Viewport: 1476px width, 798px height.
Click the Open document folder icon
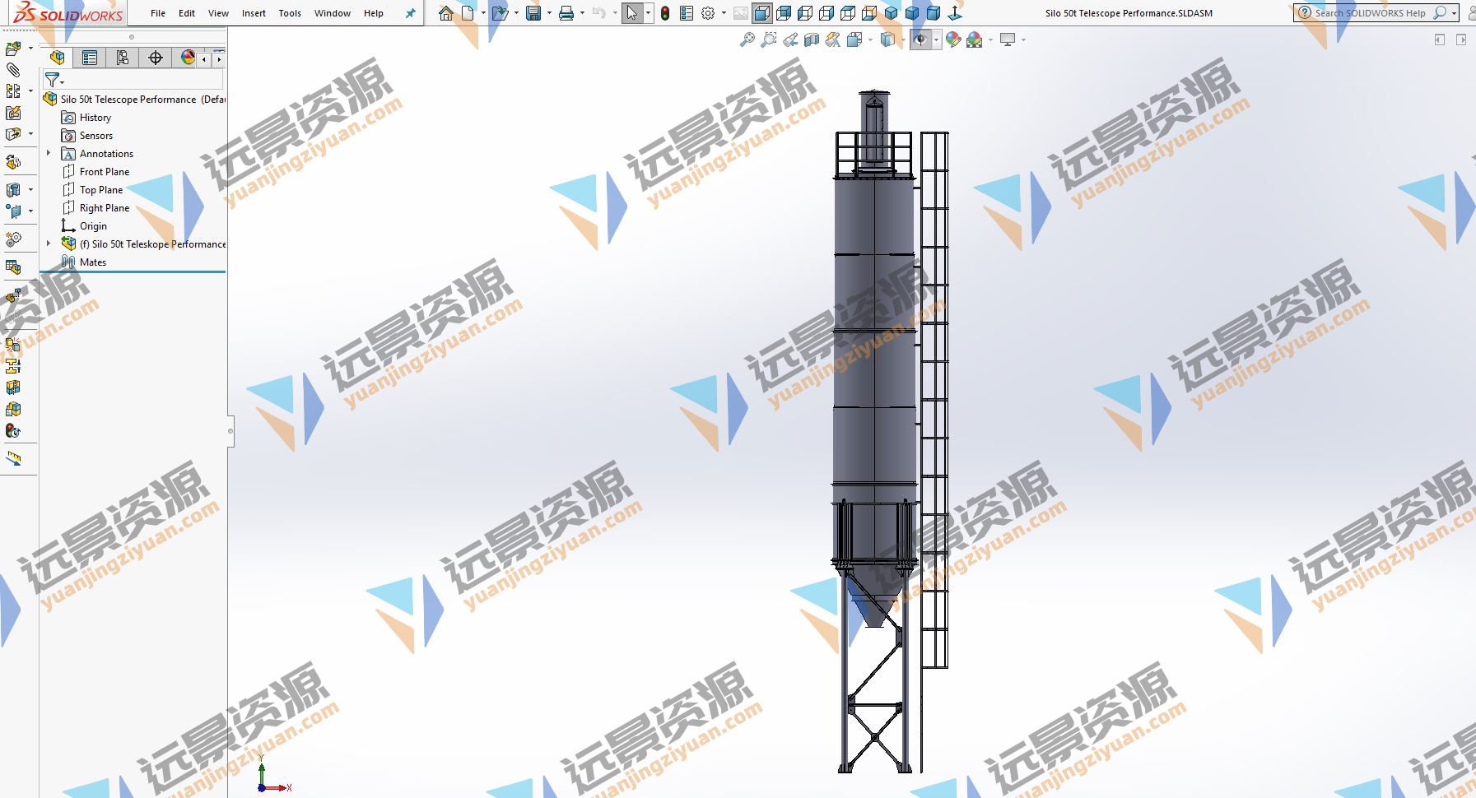click(500, 13)
